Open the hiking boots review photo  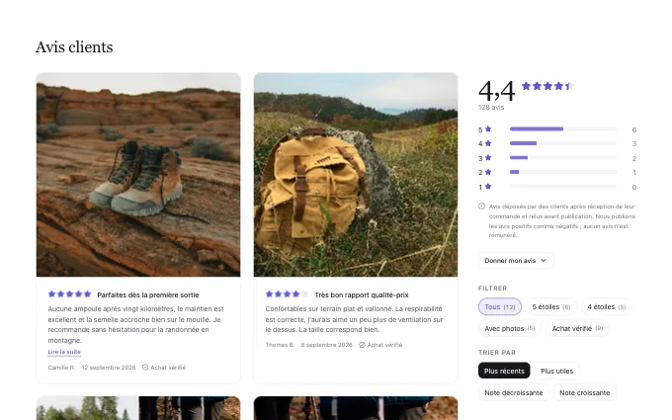coord(138,175)
